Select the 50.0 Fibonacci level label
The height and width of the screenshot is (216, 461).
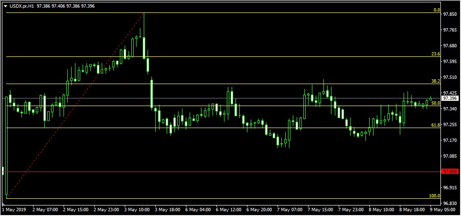(x=436, y=103)
